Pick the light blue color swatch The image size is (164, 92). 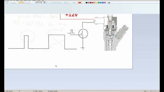click(101, 3)
